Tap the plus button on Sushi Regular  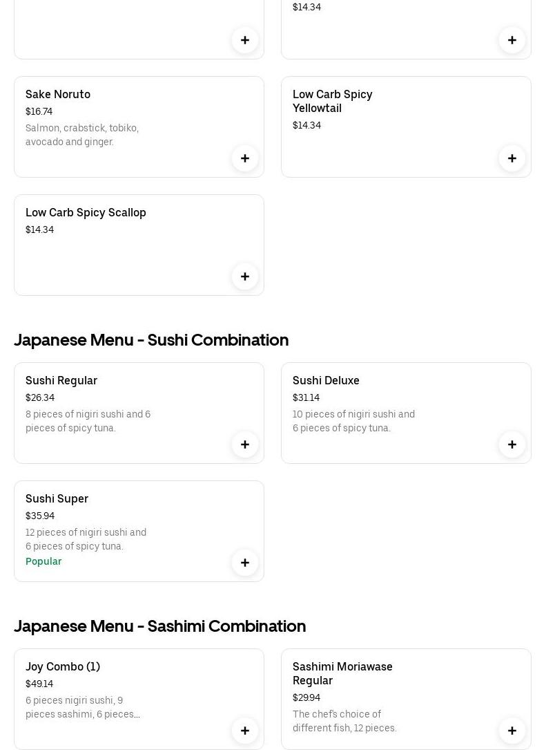click(x=245, y=444)
